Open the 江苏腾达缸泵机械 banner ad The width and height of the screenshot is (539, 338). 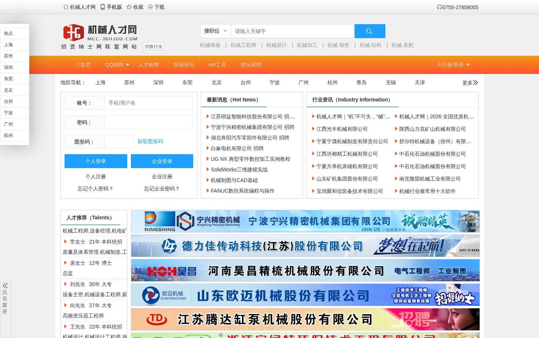[305, 319]
